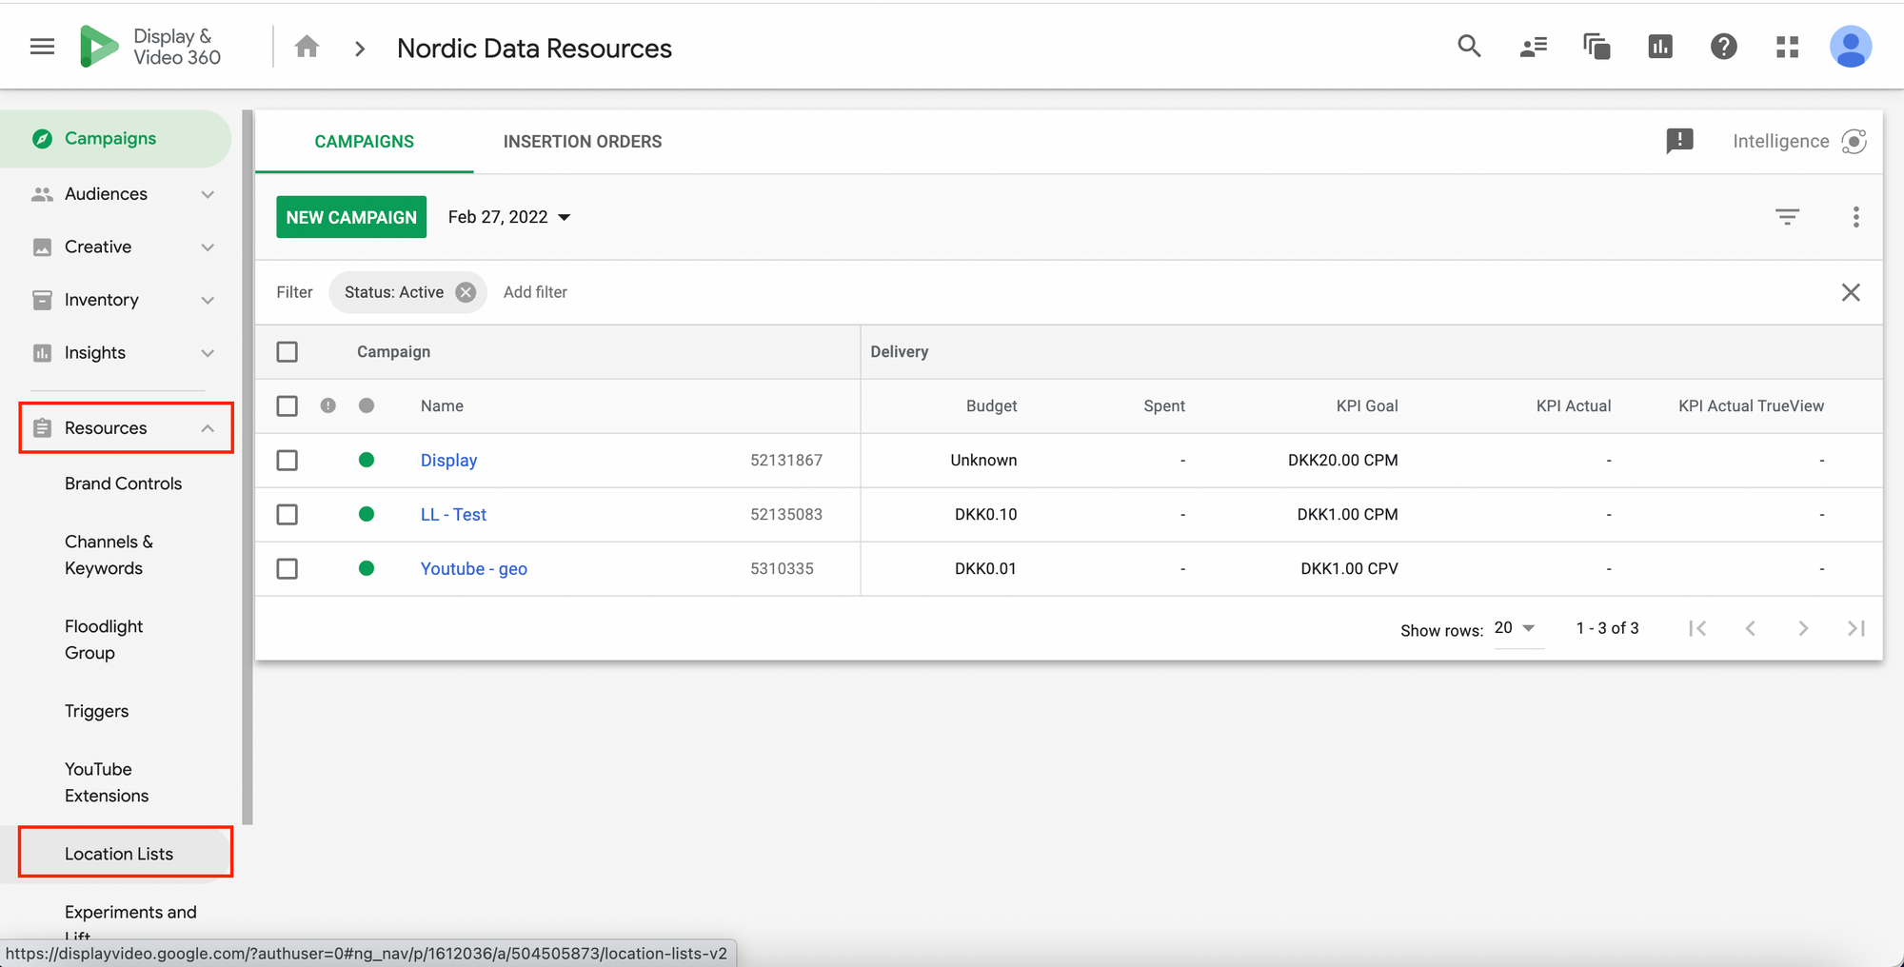Open the Intelligence panel
Screen dimensions: 1904x967
click(1799, 141)
